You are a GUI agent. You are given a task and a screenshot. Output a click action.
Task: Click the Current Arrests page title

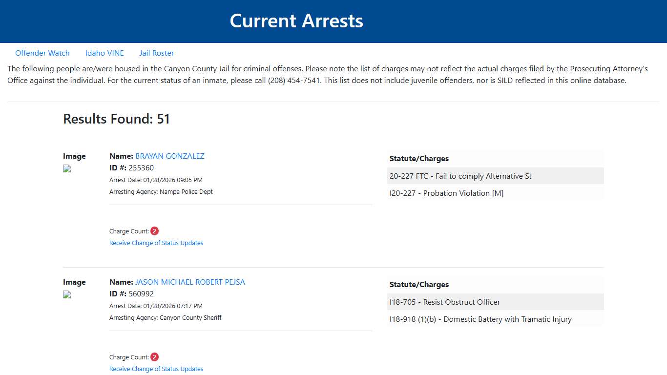(x=296, y=21)
